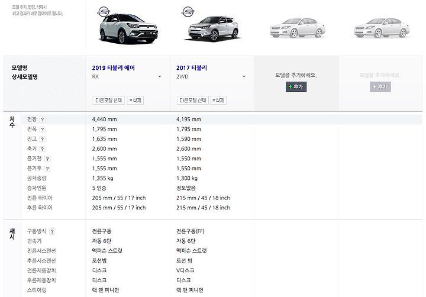426x297 pixels.
Task: Click the 2017 티볼리 car image
Action: coord(214,28)
